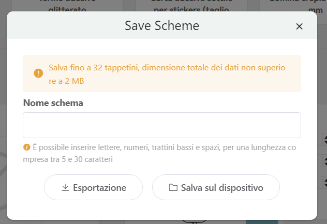Click the download icon on the Esportazione button
The image size is (327, 224).
pyautogui.click(x=65, y=187)
